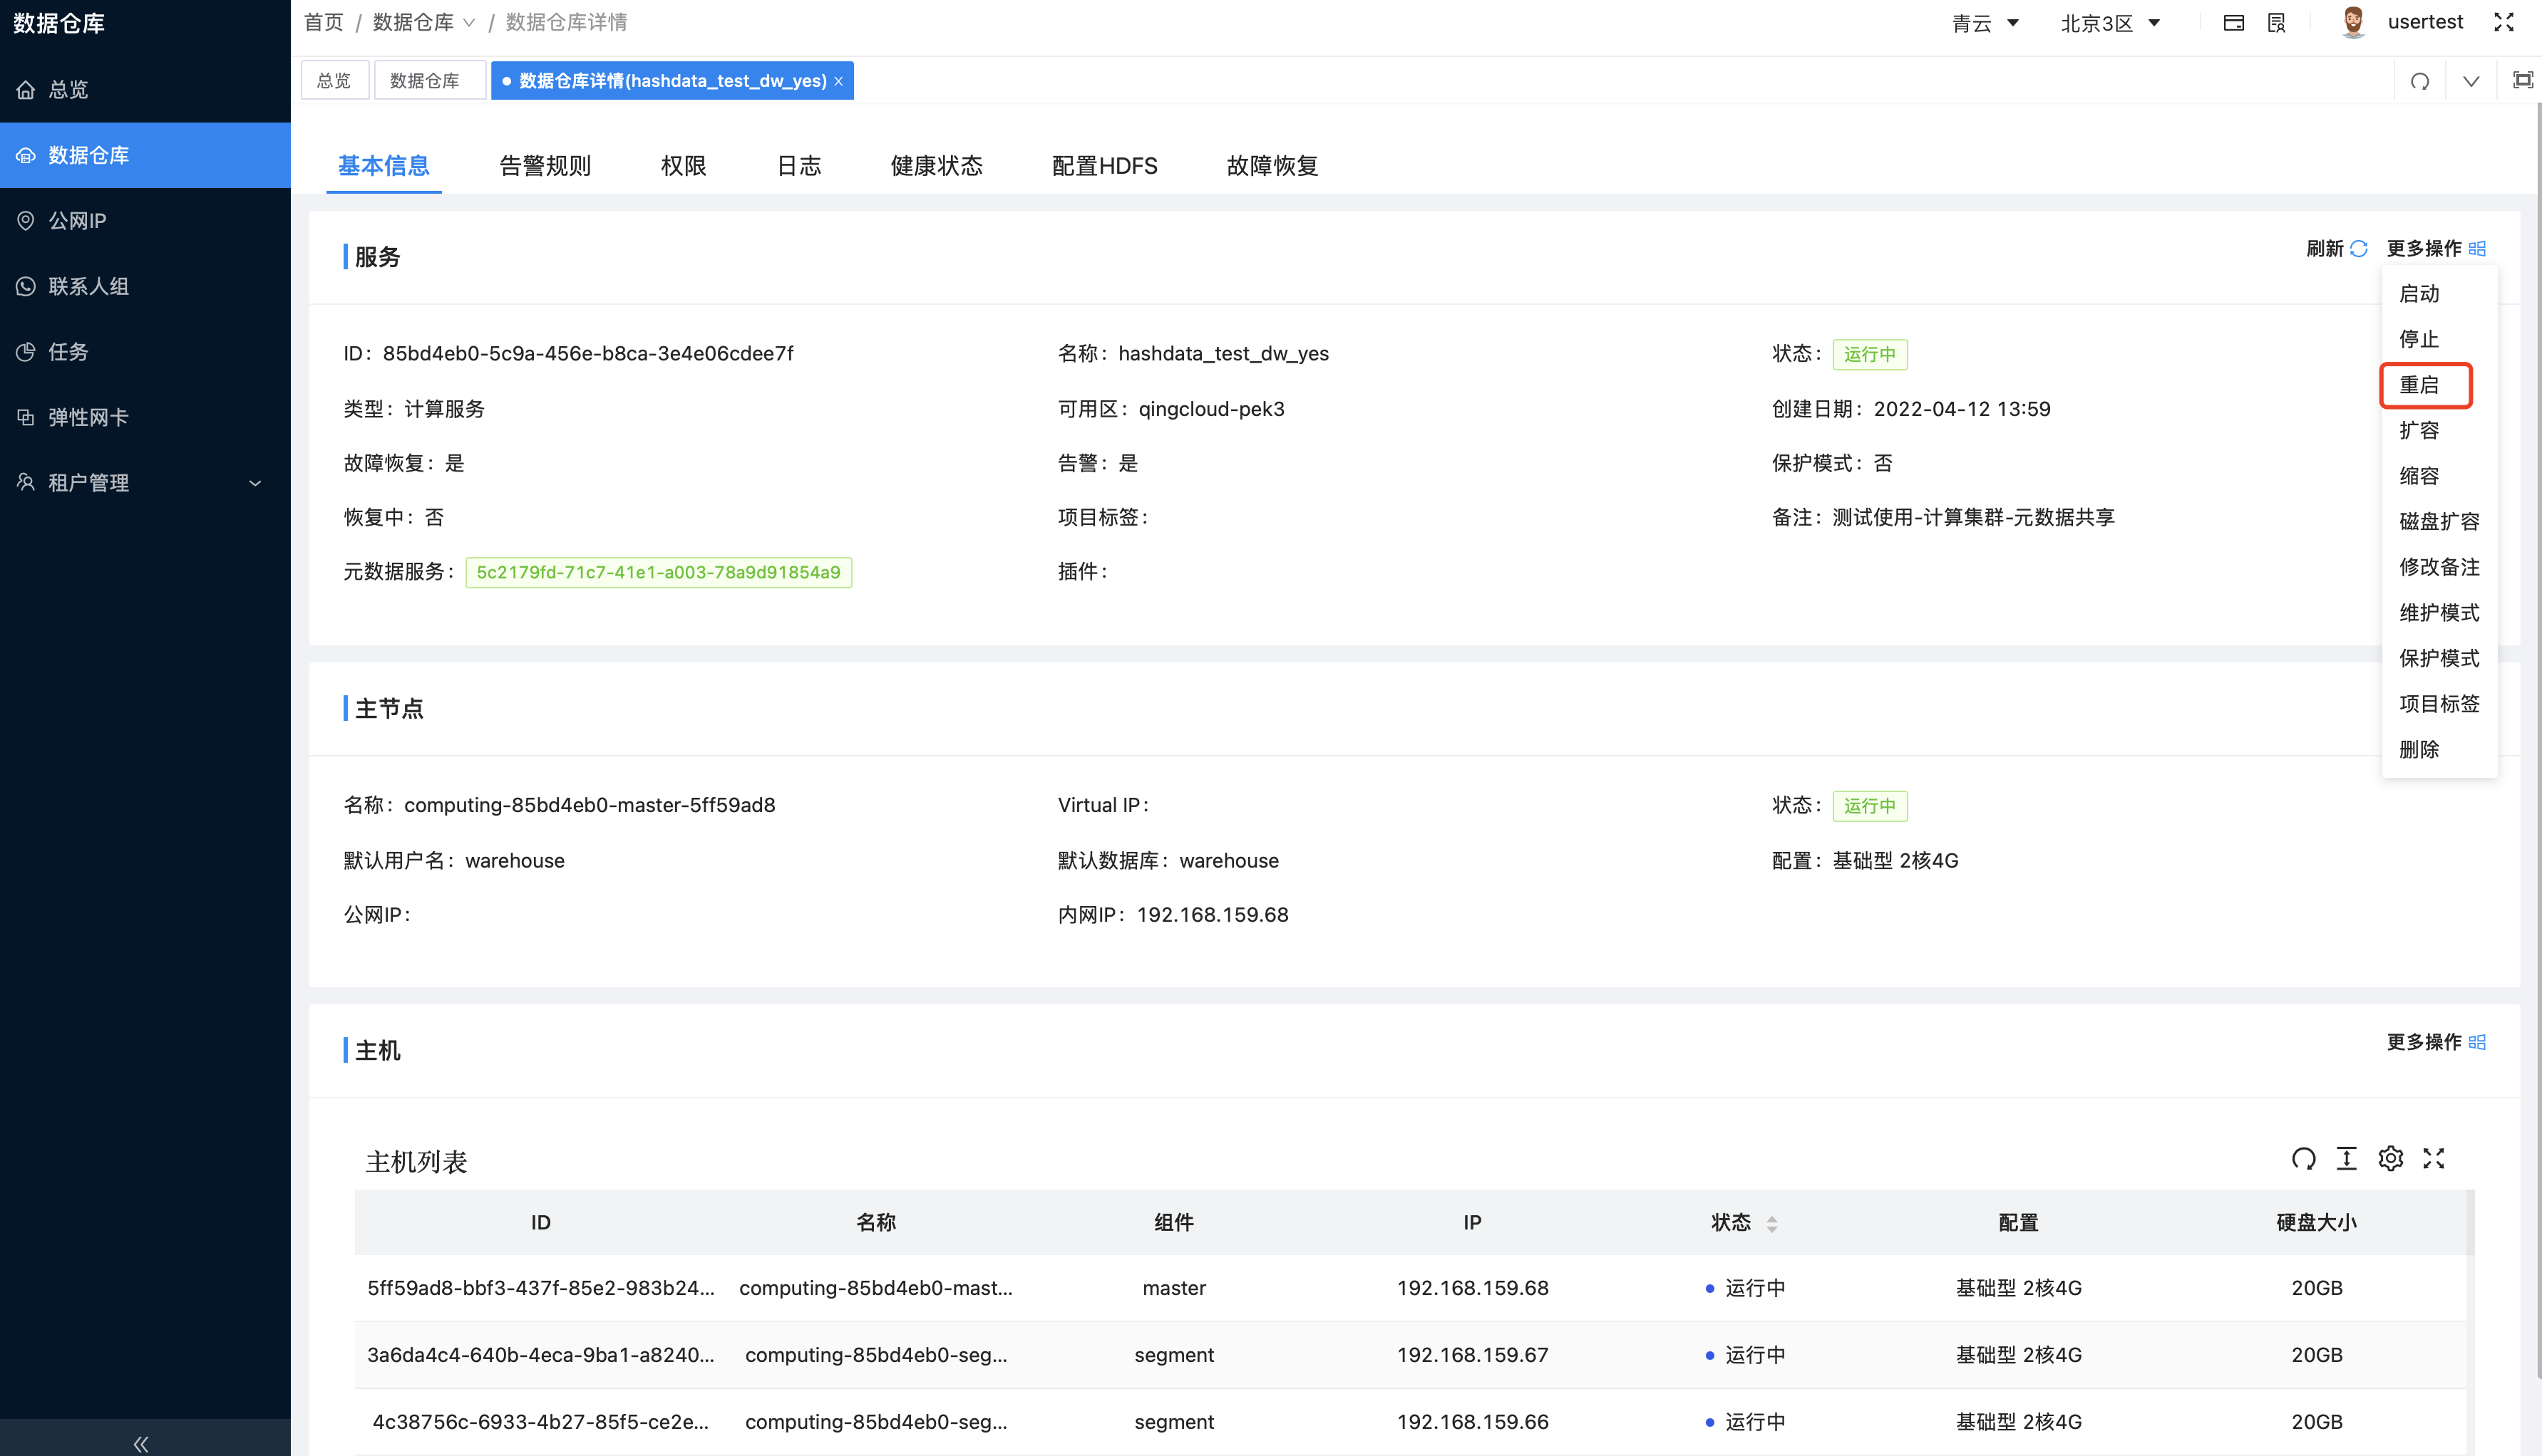Choose 磁盘扩容 in the dropdown menu

(x=2438, y=521)
